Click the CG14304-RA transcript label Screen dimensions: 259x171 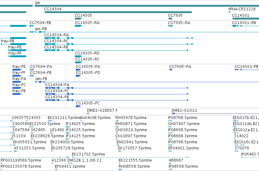tap(57, 35)
